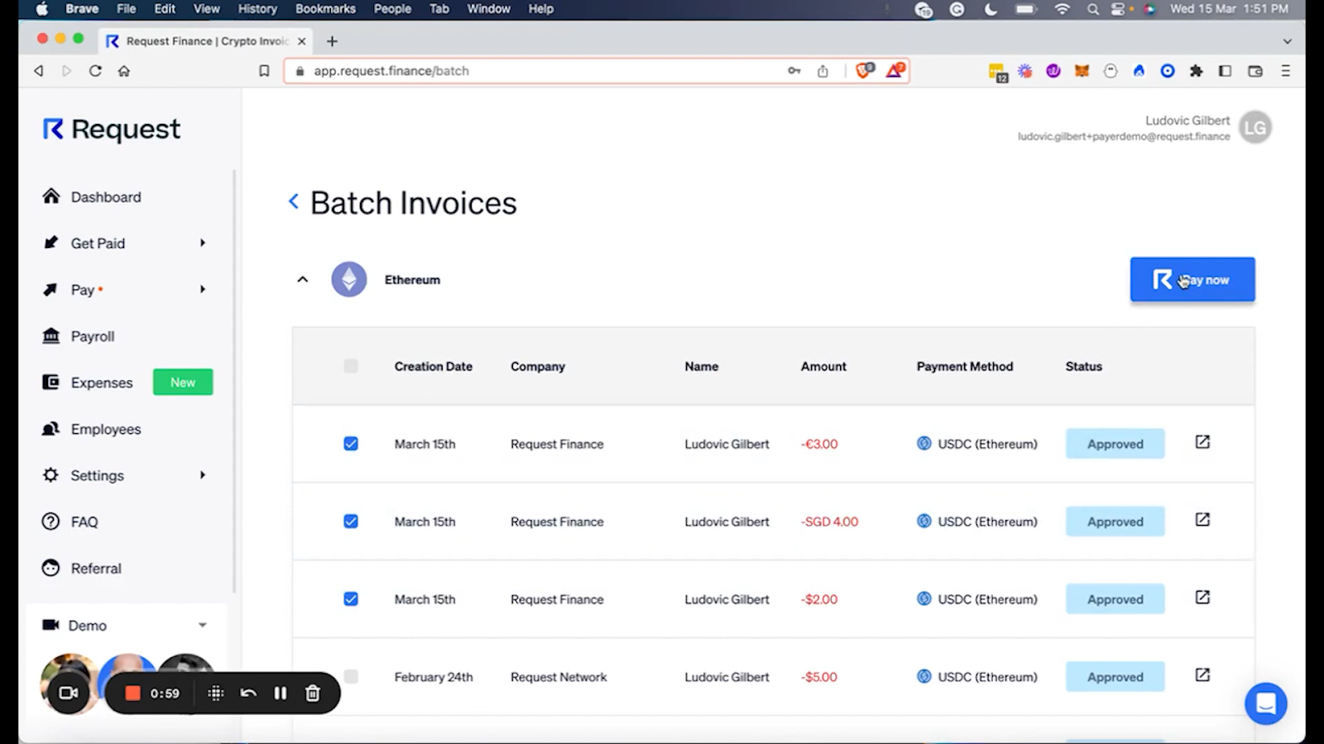Open the -$2.00 invoice external link
The width and height of the screenshot is (1324, 744).
1202,598
